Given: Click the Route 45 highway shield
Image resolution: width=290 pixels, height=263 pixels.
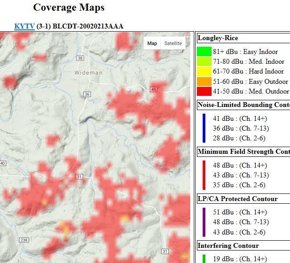Looking at the screenshot, I should tap(154, 90).
